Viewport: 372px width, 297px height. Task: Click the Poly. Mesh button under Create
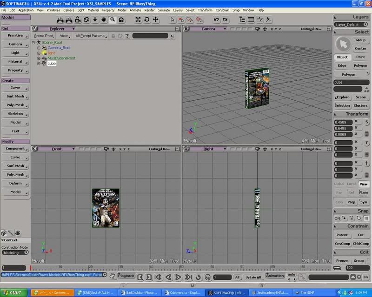[x=15, y=105]
